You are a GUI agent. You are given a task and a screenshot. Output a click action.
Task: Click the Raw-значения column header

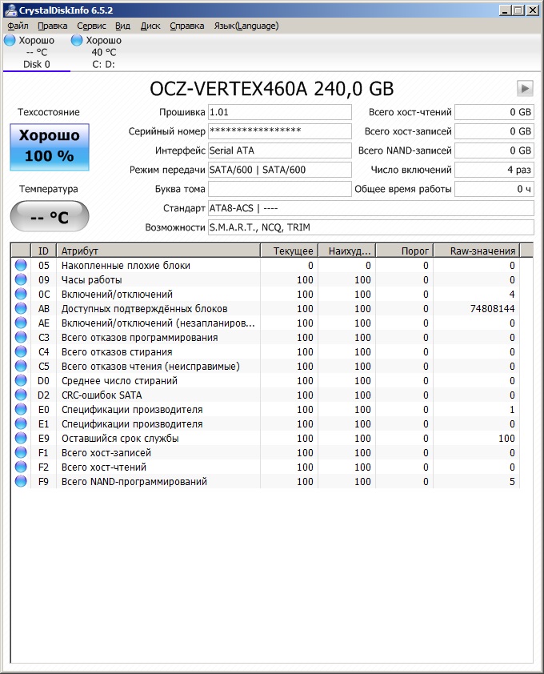(x=477, y=251)
